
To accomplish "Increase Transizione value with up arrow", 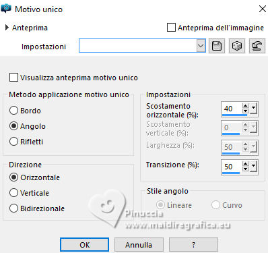I will (x=246, y=164).
